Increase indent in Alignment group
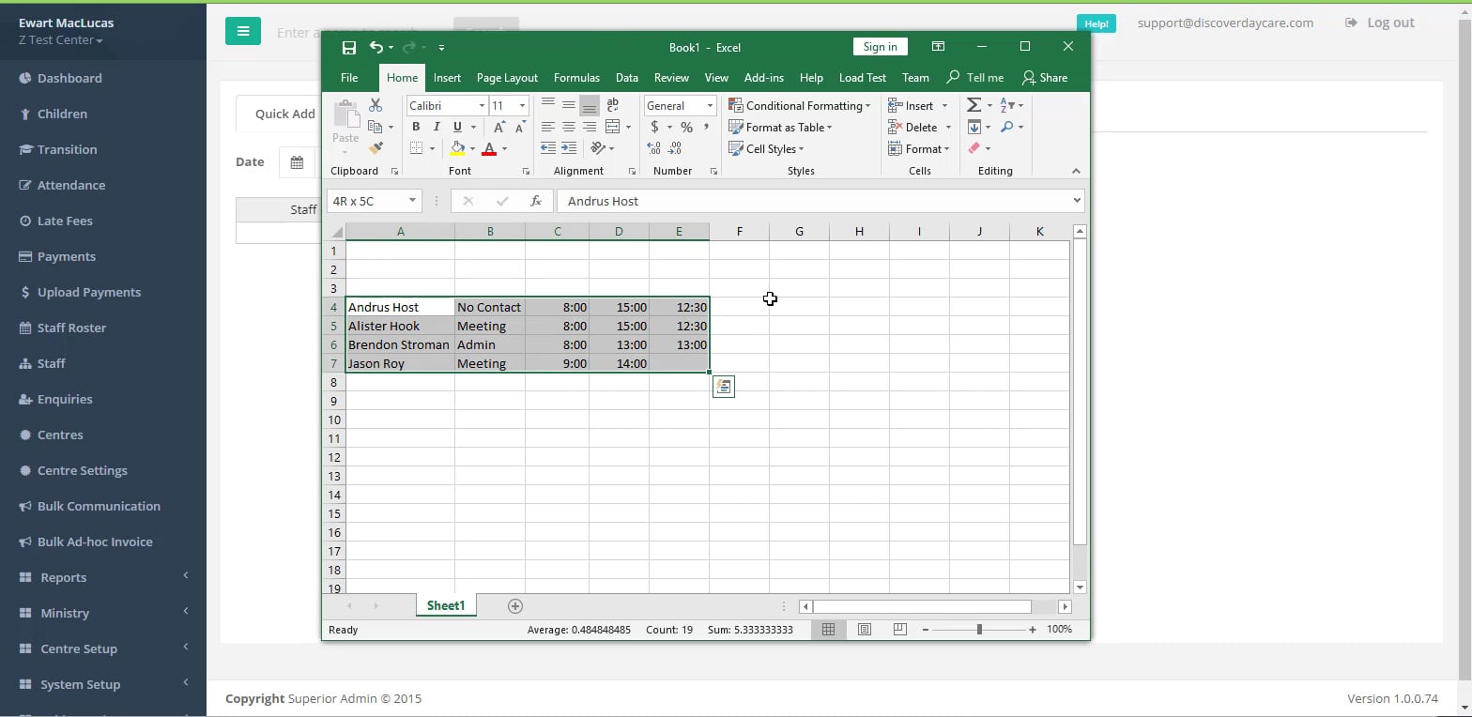This screenshot has width=1472, height=717. coord(569,148)
